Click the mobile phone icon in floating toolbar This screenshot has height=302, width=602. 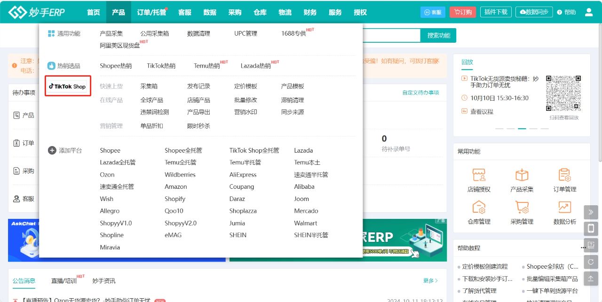(591, 229)
